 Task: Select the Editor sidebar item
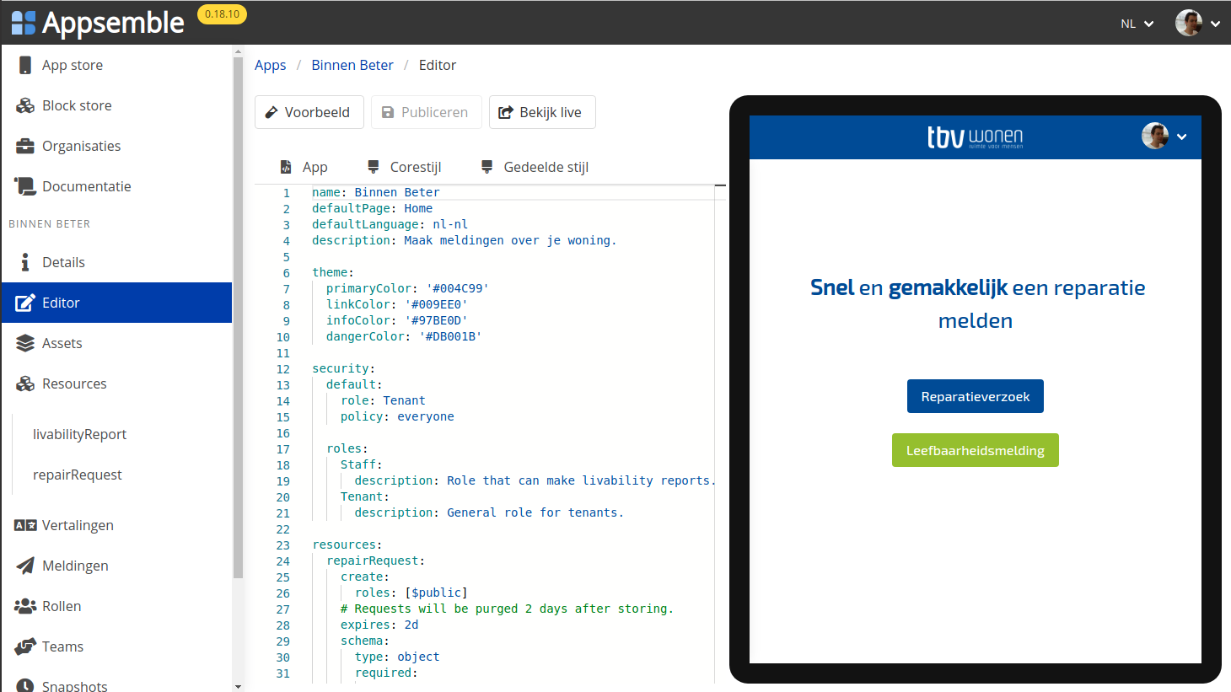62,303
